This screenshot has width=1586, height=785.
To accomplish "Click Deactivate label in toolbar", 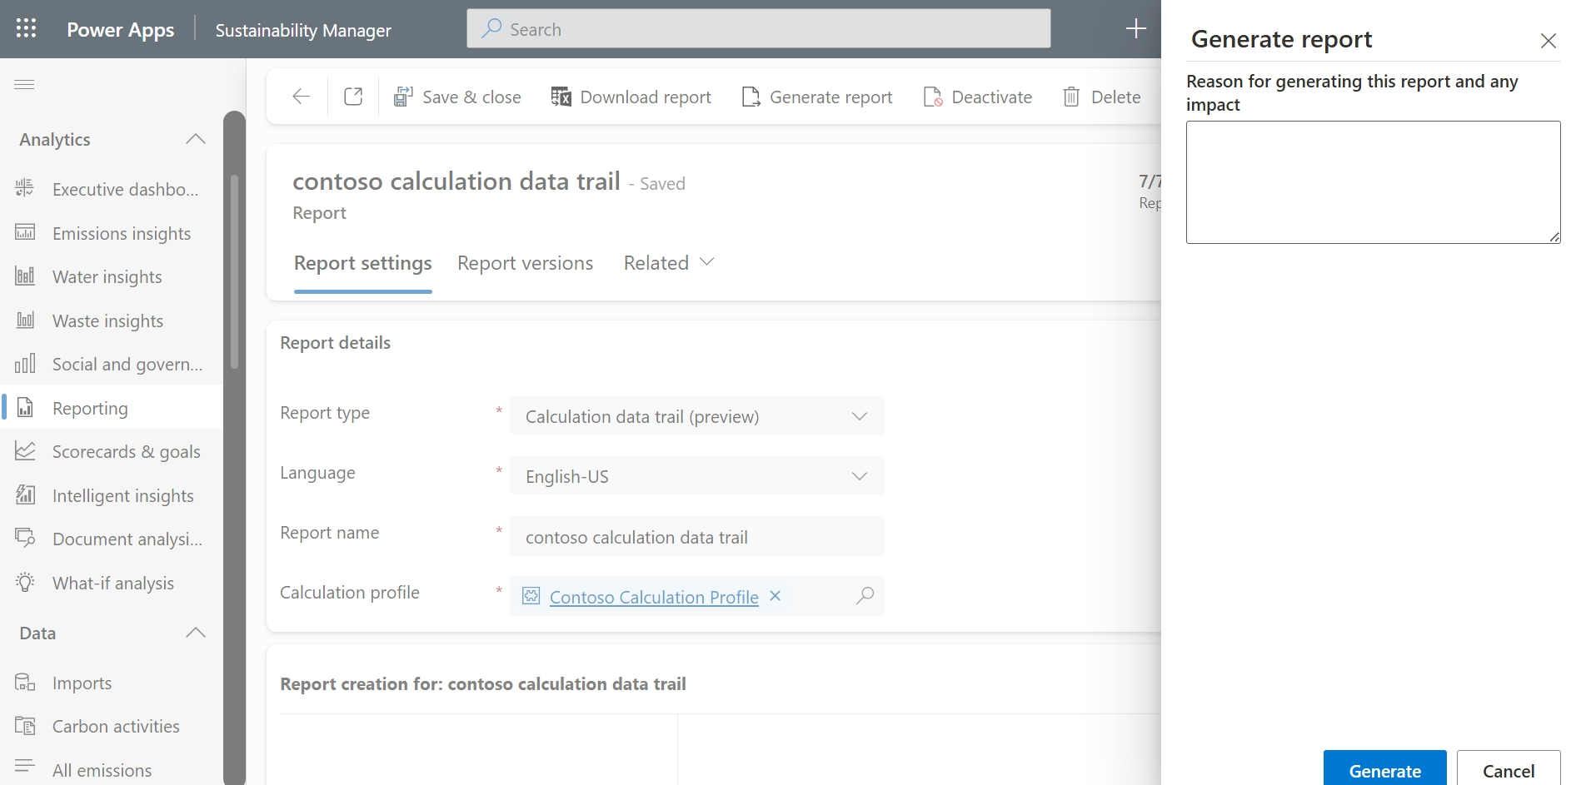I will point(992,97).
